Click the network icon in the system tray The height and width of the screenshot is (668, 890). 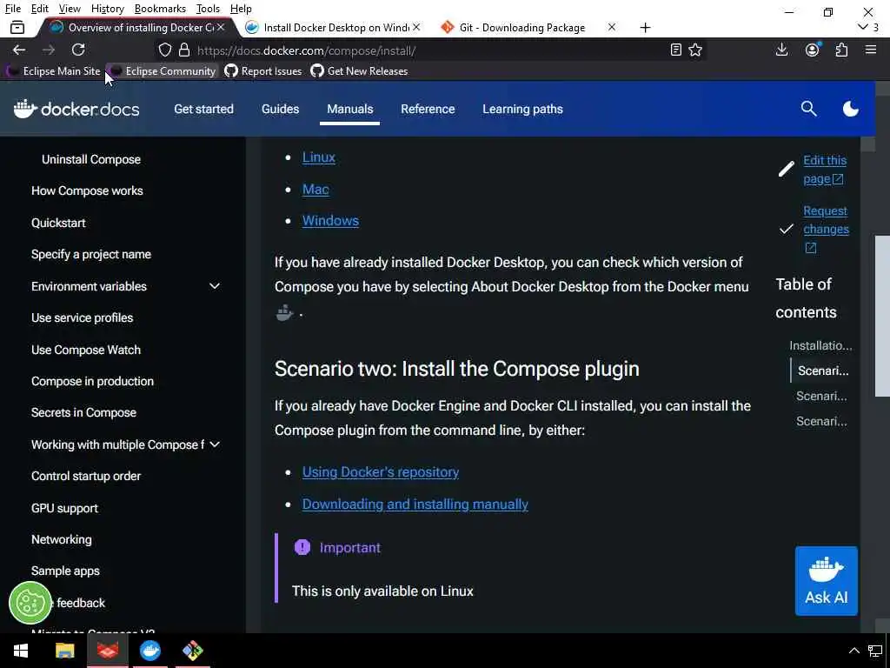[876, 651]
